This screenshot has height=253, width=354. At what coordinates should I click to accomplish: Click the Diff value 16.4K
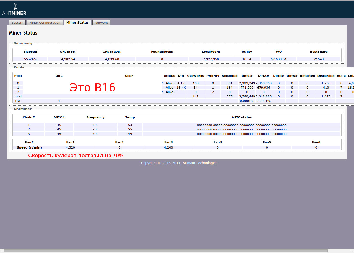pos(181,88)
